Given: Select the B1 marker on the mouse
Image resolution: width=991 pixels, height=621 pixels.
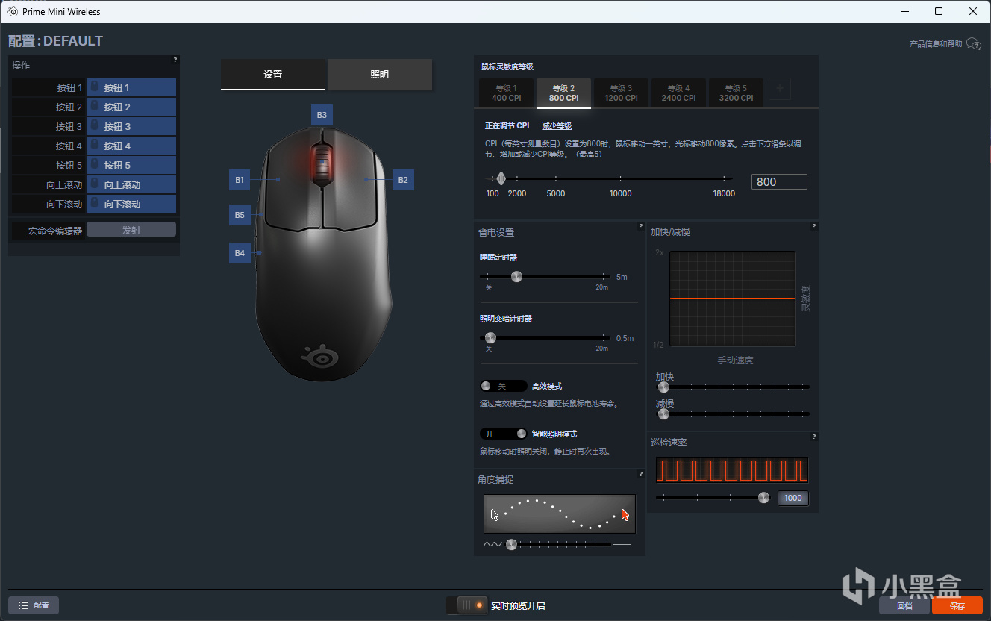Looking at the screenshot, I should (240, 180).
